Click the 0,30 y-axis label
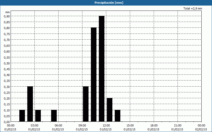The image size is (212, 132). point(7,87)
